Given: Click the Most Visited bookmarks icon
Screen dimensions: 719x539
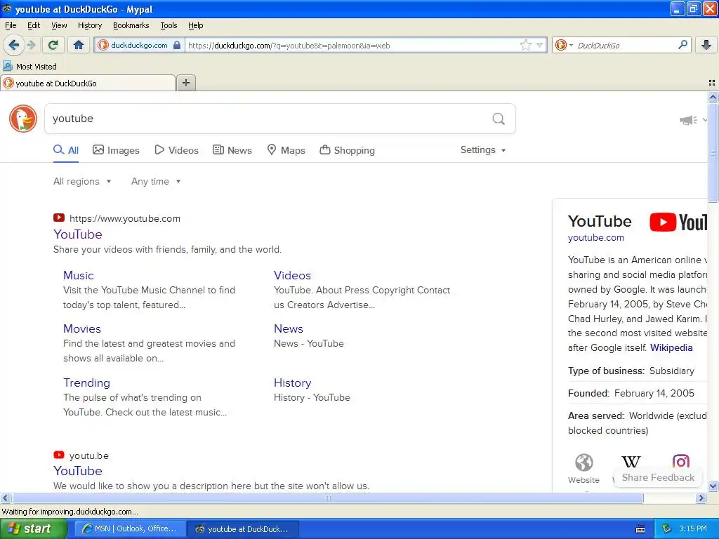Looking at the screenshot, I should point(7,67).
